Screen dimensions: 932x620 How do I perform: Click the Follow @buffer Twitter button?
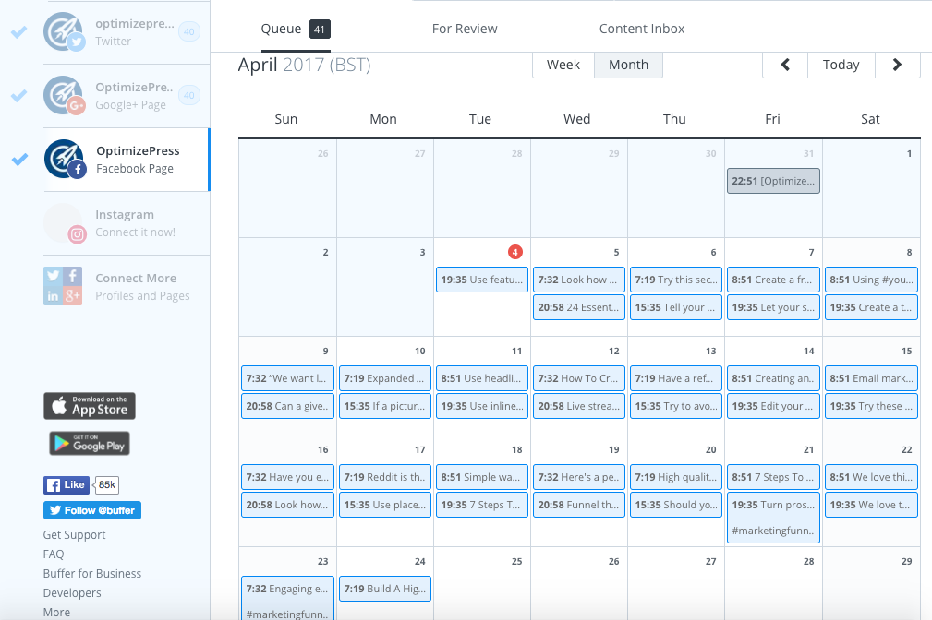coord(91,510)
